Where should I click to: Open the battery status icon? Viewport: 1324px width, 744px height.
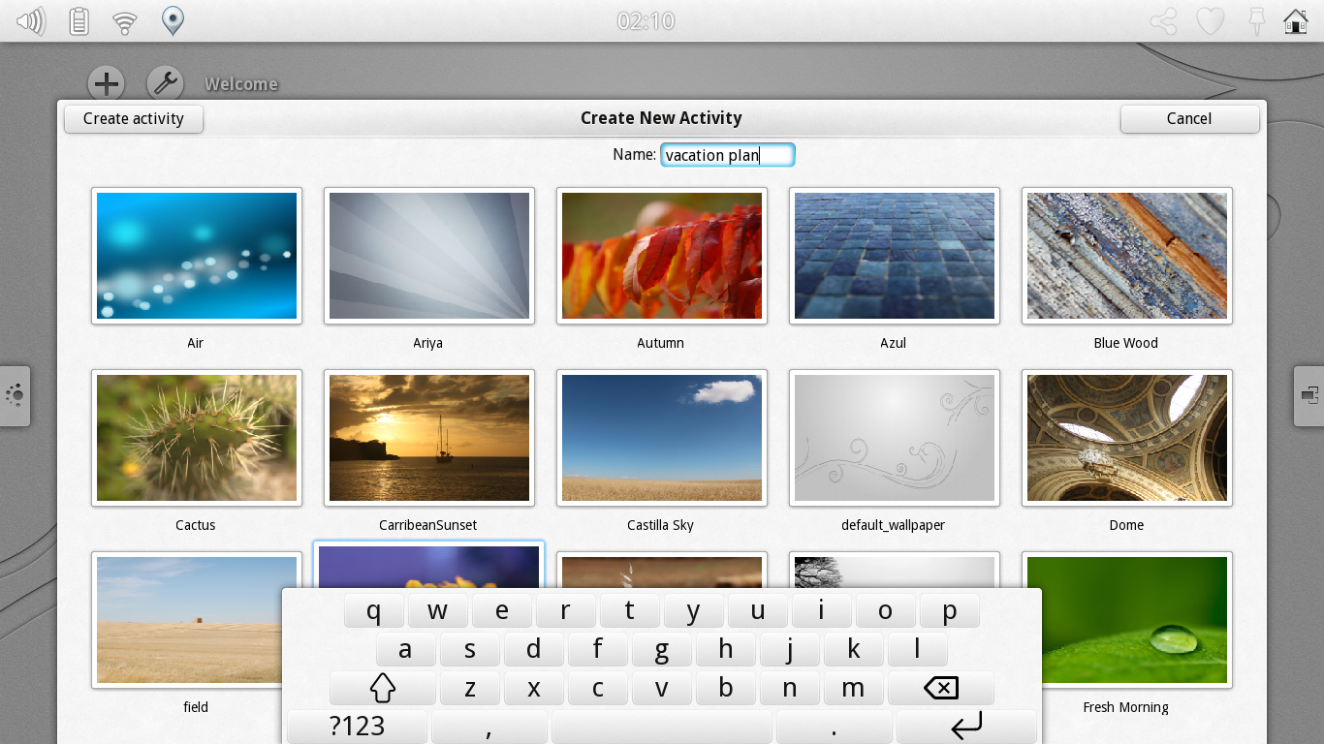[79, 21]
